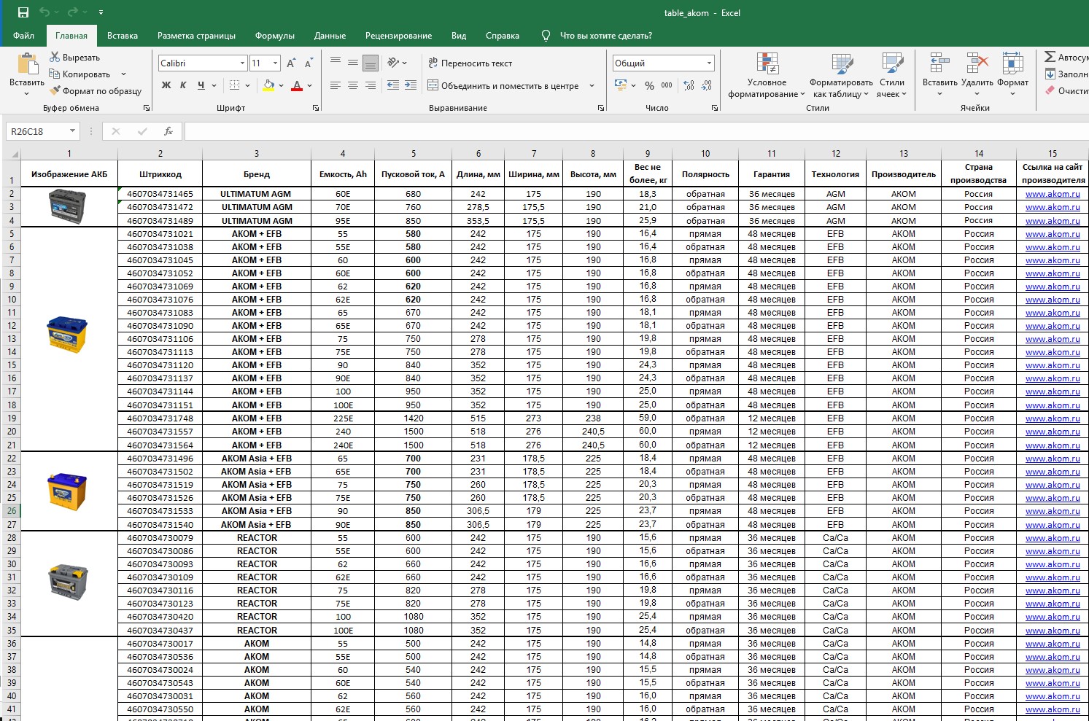Toggle Переносить текст wrap text

(x=470, y=63)
